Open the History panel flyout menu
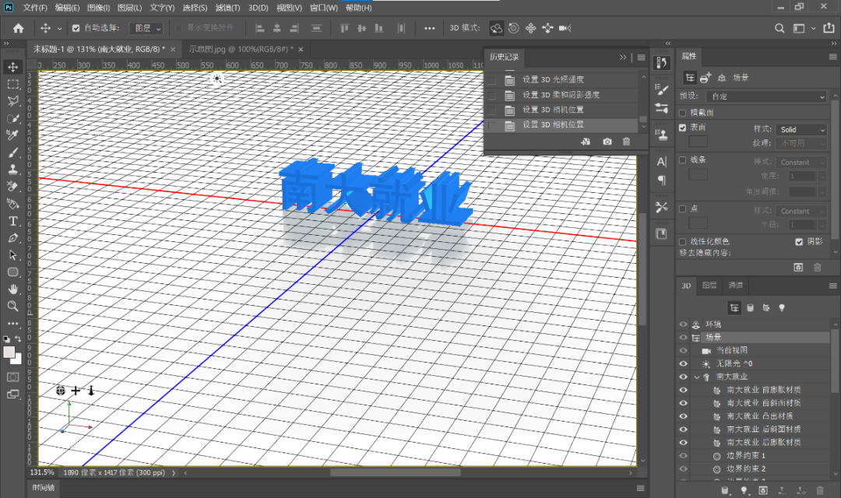This screenshot has width=841, height=498. pyautogui.click(x=641, y=58)
